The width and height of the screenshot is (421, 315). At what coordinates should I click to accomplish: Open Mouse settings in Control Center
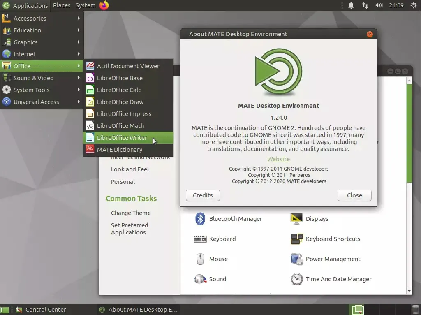tap(211, 259)
